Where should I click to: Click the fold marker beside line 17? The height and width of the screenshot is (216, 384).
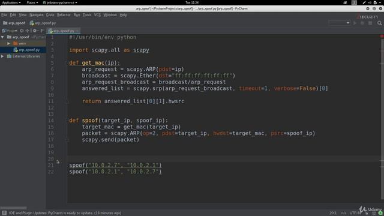(67, 140)
